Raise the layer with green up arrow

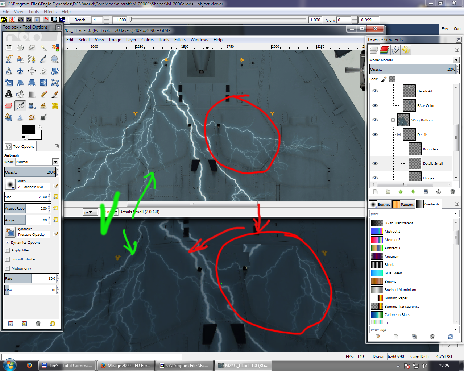coord(401,192)
